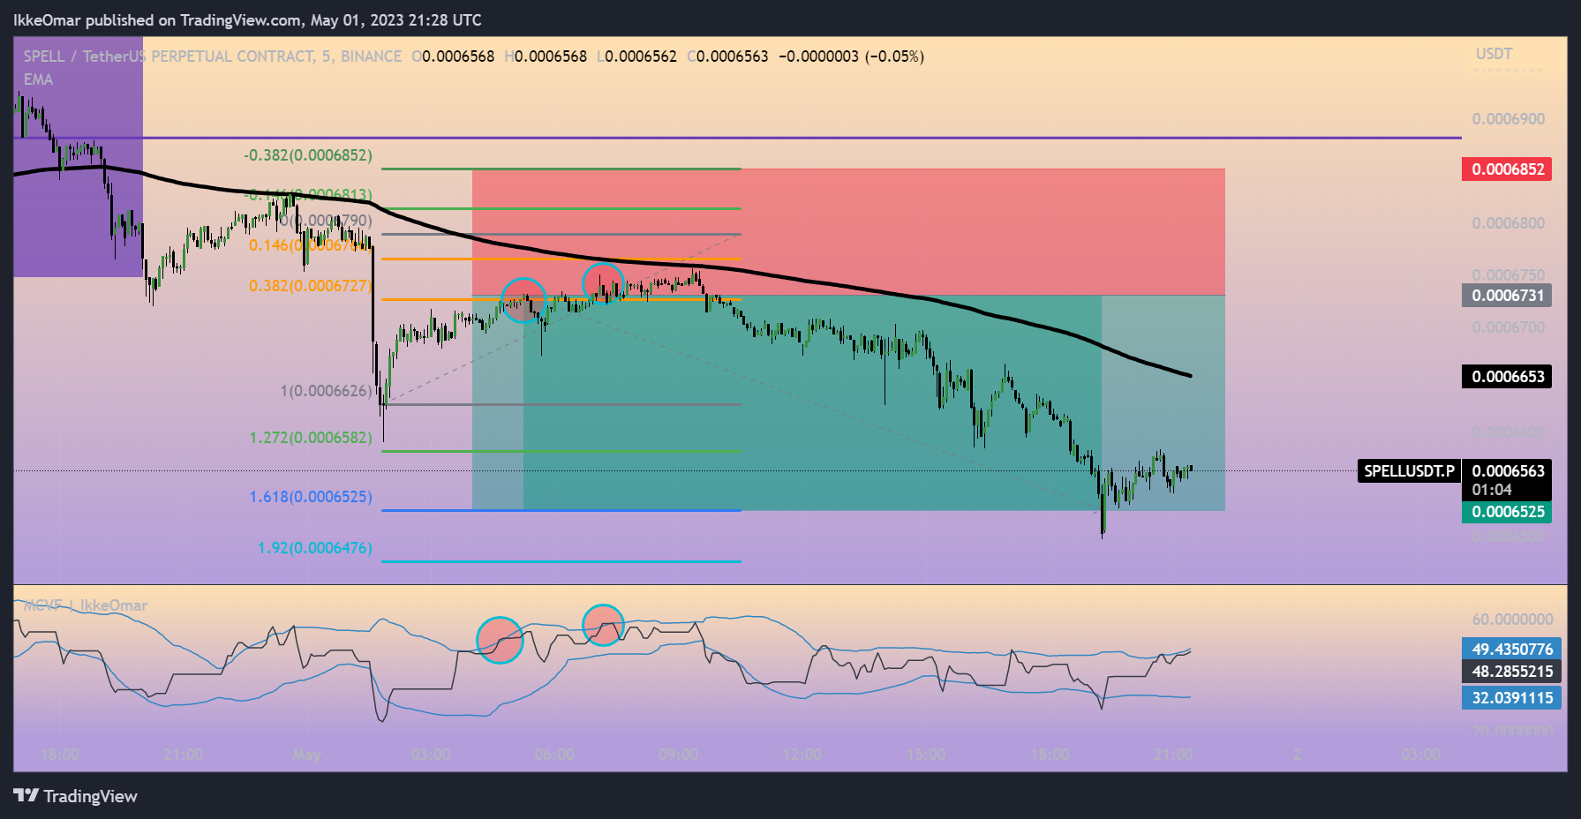Image resolution: width=1581 pixels, height=819 pixels.
Task: Click the 1(0.0006626) fib level label
Action: tap(327, 391)
